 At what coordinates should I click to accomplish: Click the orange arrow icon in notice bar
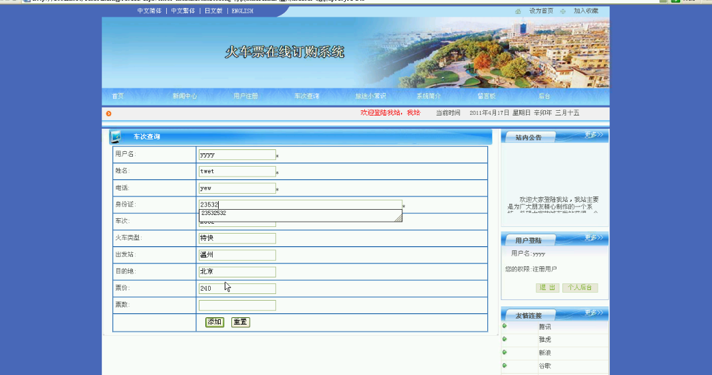pyautogui.click(x=108, y=113)
